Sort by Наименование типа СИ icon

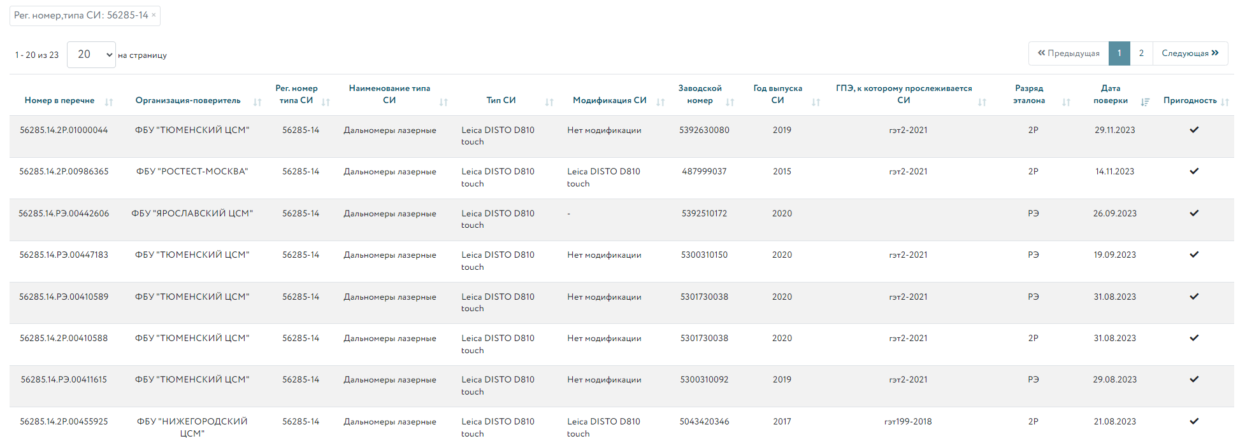pos(443,102)
